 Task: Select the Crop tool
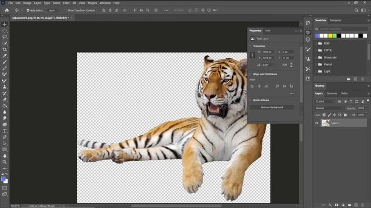[x=5, y=50]
